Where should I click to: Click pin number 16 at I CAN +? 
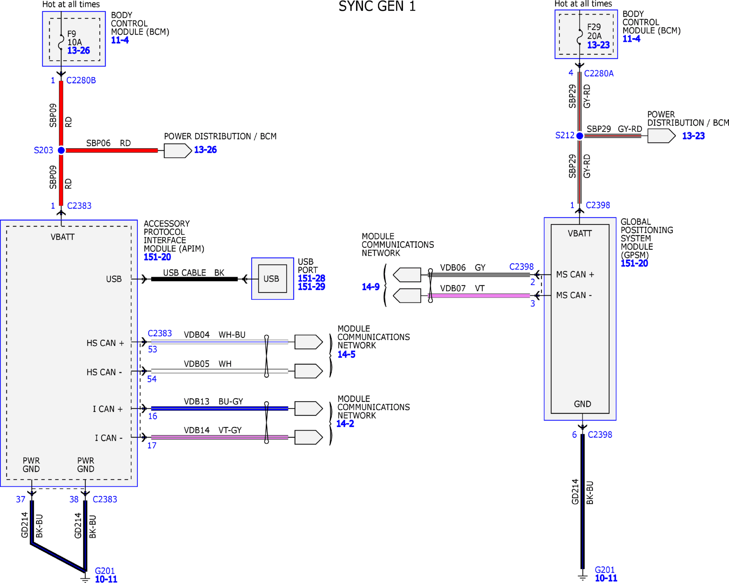[x=153, y=416]
